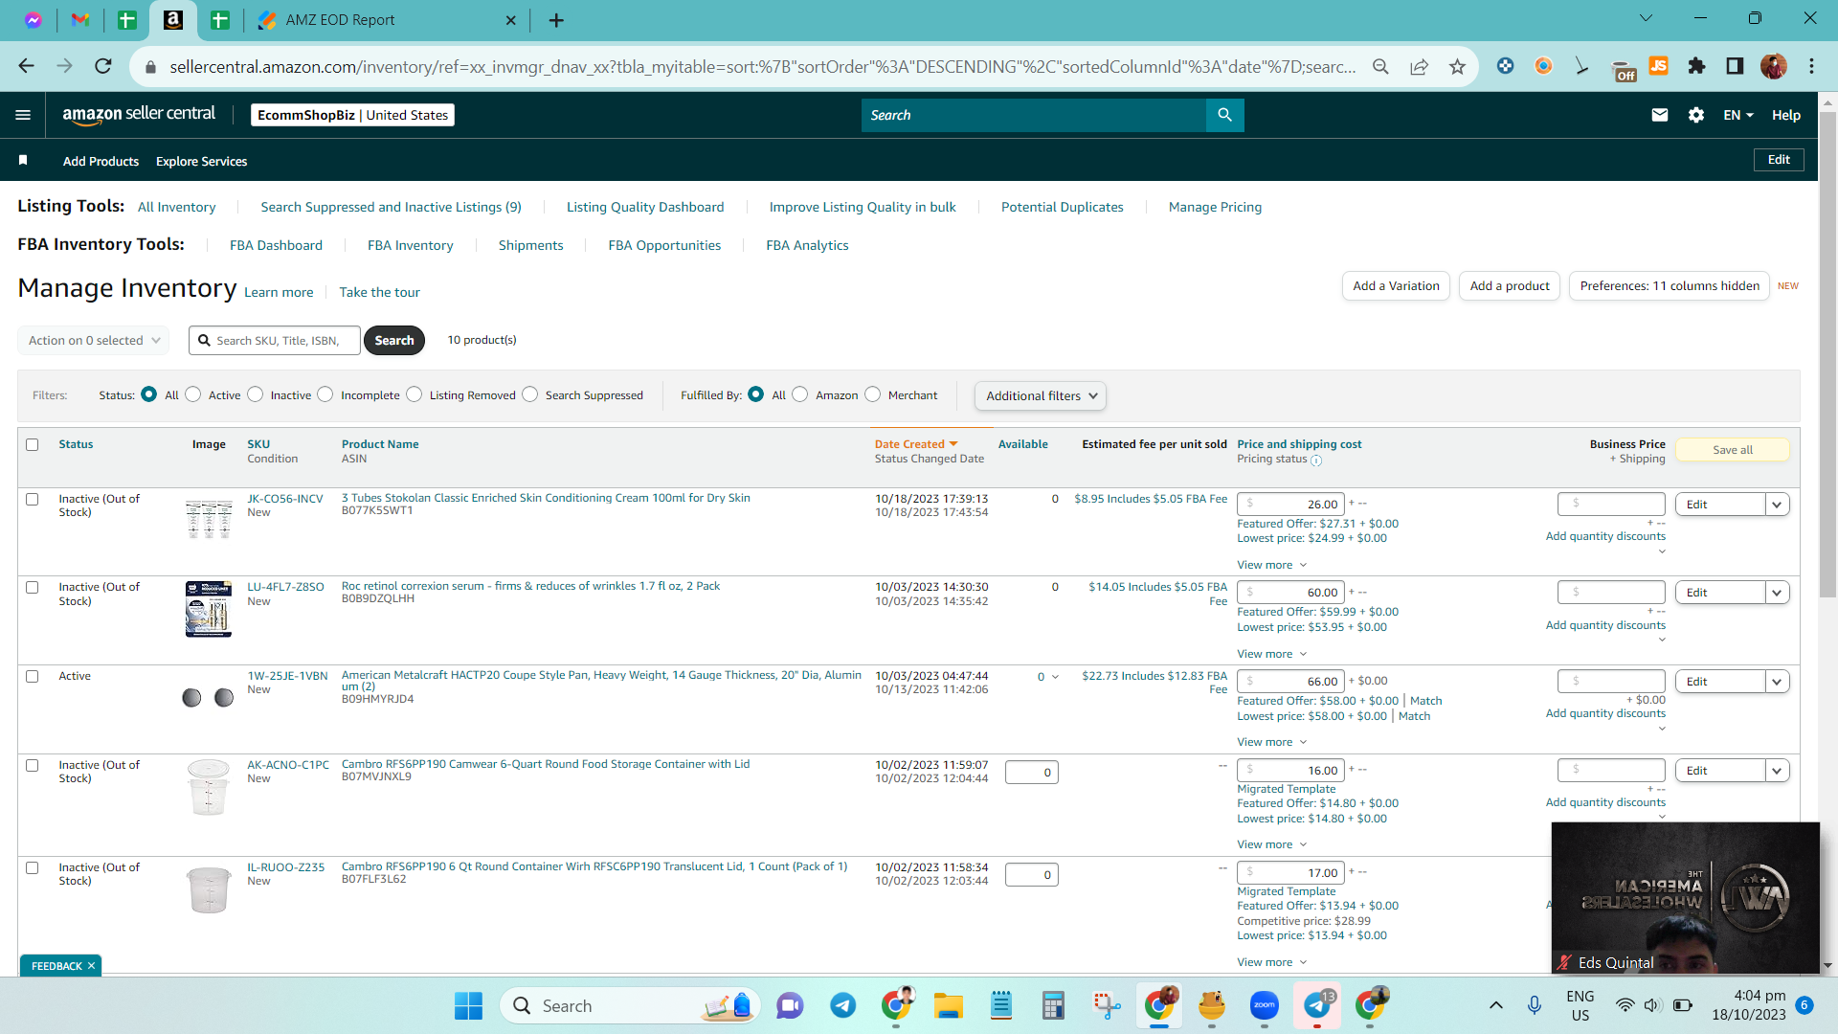Open the Manage Pricing listing tool

tap(1215, 207)
